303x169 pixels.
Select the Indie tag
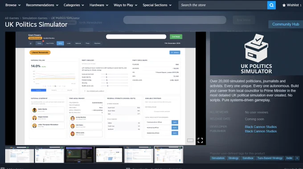click(289, 158)
